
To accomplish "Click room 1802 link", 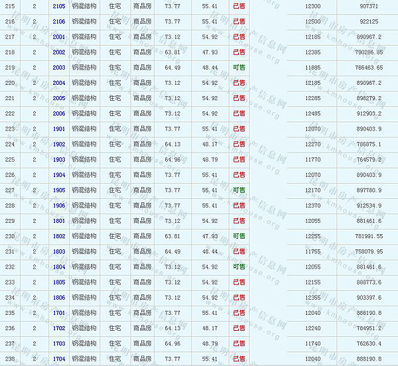I will tap(58, 236).
